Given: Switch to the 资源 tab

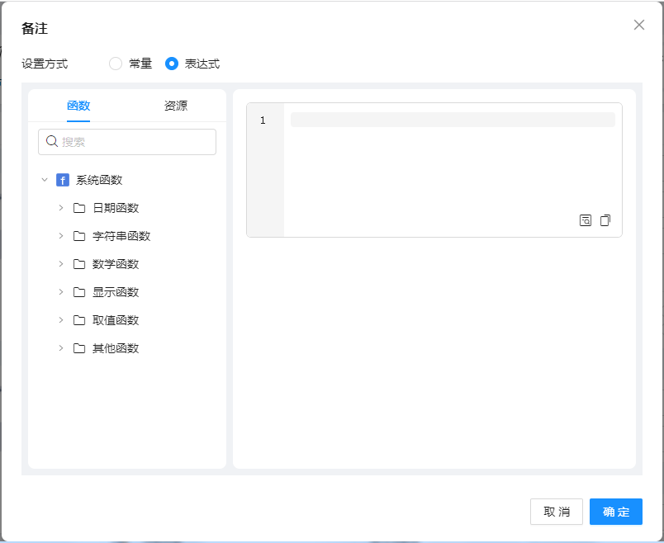Looking at the screenshot, I should [x=176, y=106].
